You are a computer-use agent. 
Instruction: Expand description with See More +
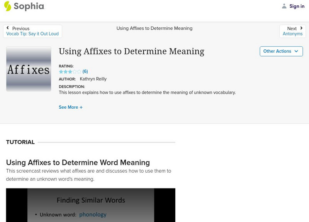coord(71,107)
